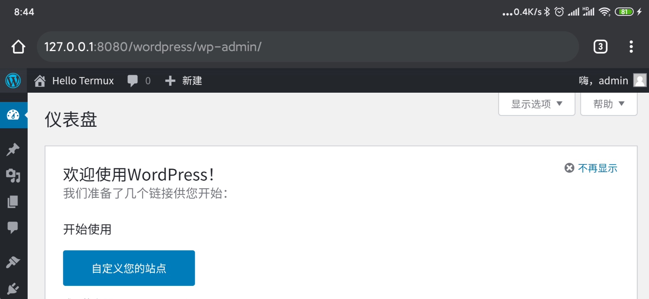Open the 新建 new content menu

coord(184,81)
